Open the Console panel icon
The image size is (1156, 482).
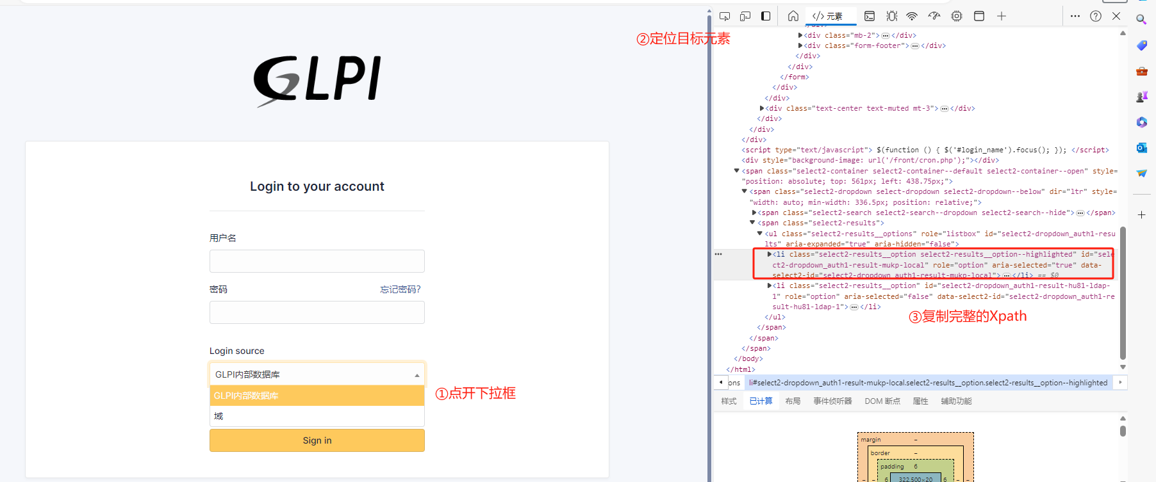(870, 16)
